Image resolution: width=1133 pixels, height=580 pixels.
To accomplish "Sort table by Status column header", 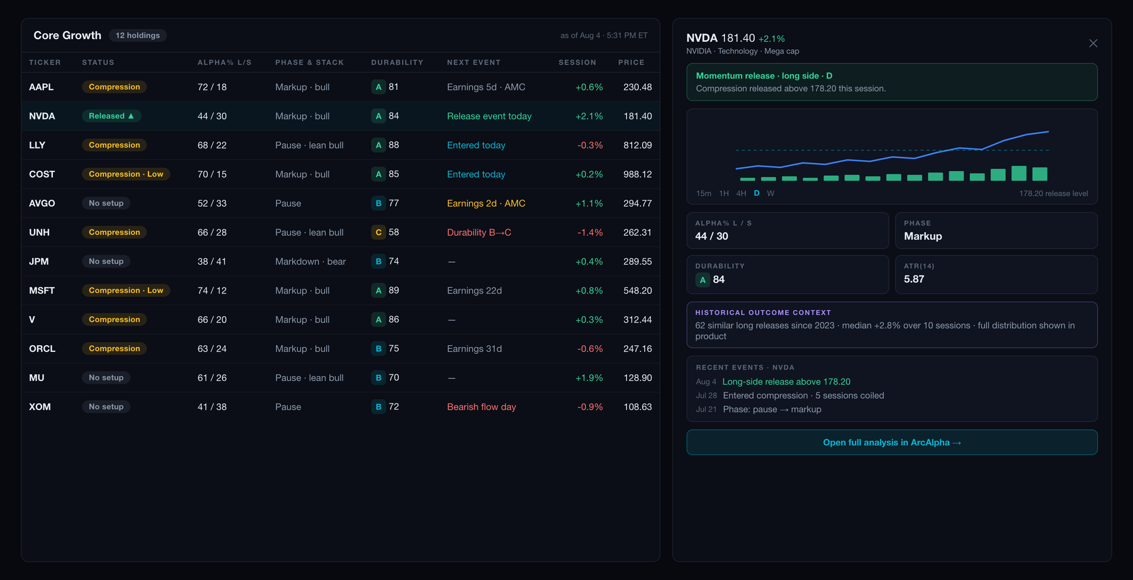I will pyautogui.click(x=98, y=62).
